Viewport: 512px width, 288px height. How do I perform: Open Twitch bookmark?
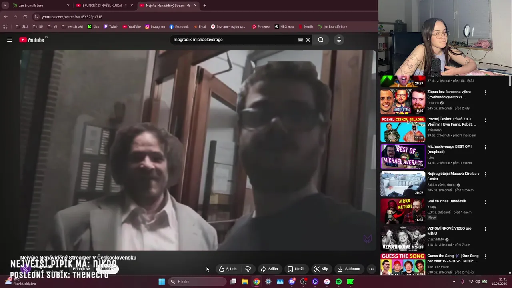coord(111,27)
